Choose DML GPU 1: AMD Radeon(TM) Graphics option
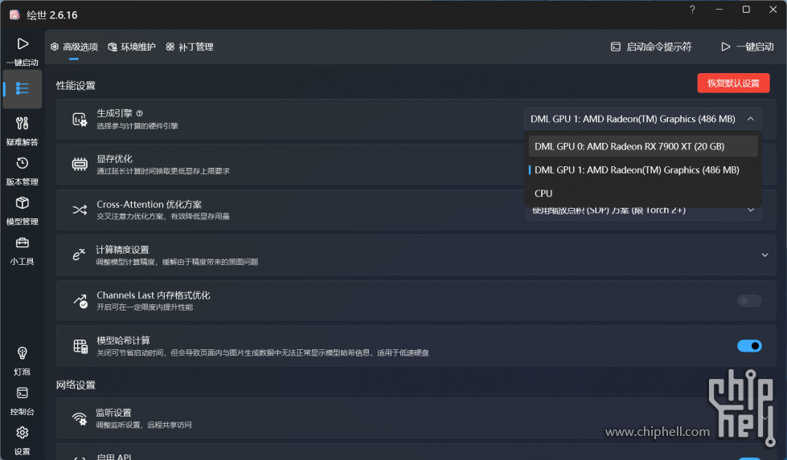This screenshot has height=460, width=787. coord(642,170)
